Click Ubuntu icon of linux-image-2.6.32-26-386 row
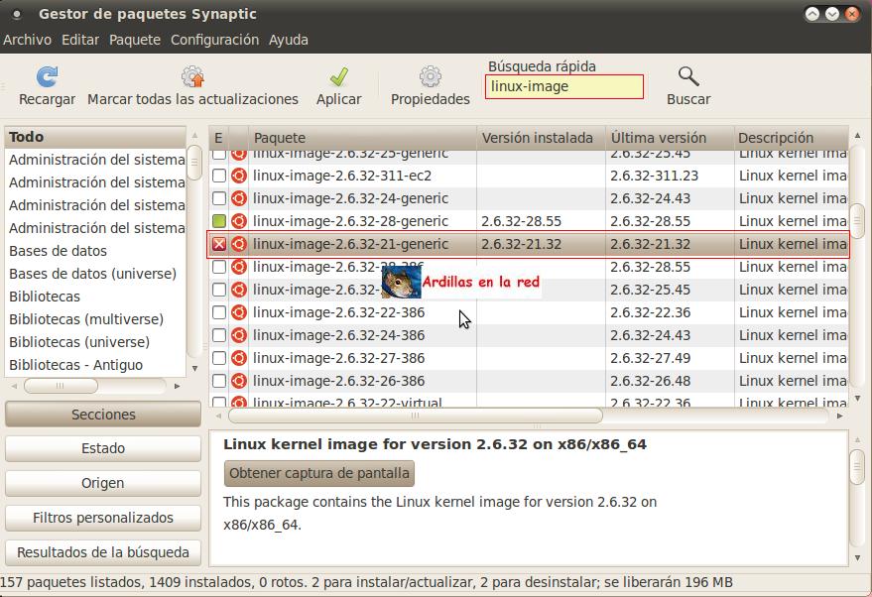This screenshot has height=597, width=872. pyautogui.click(x=238, y=381)
